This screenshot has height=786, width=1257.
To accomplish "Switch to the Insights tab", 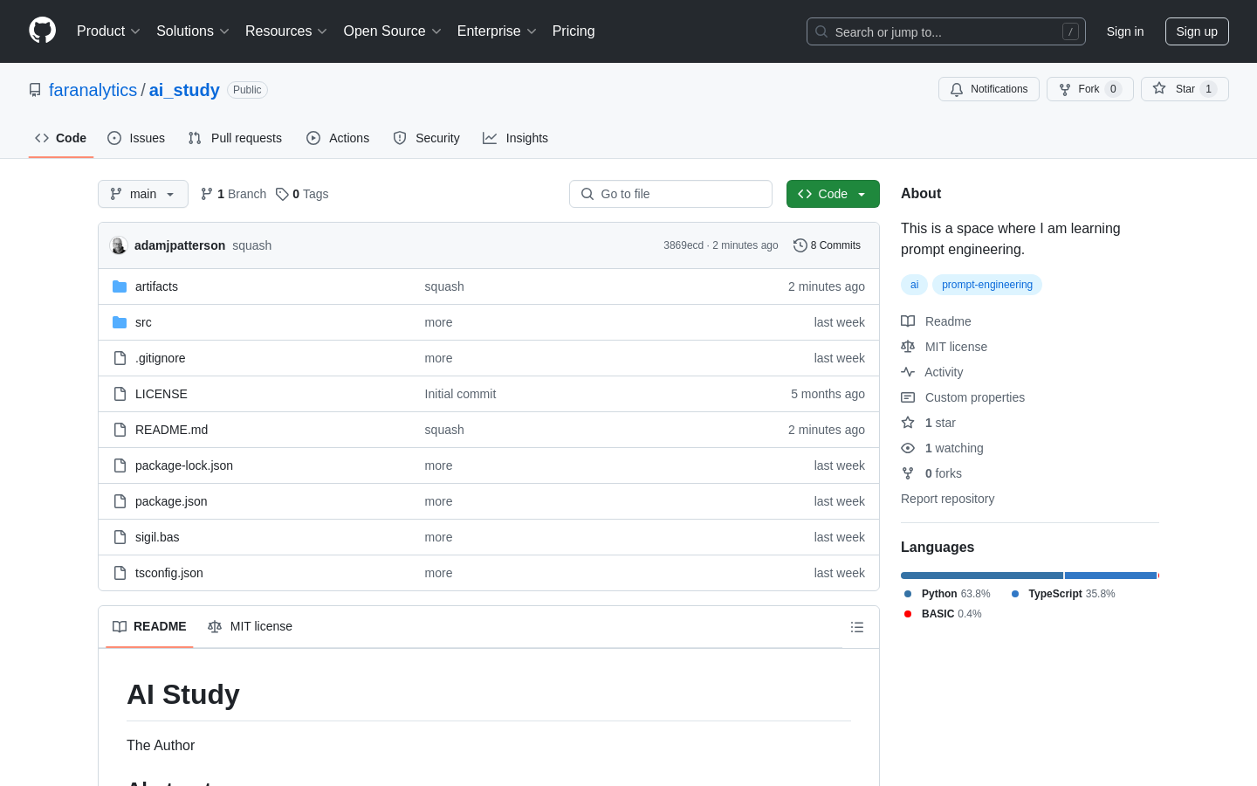I will pos(516,138).
